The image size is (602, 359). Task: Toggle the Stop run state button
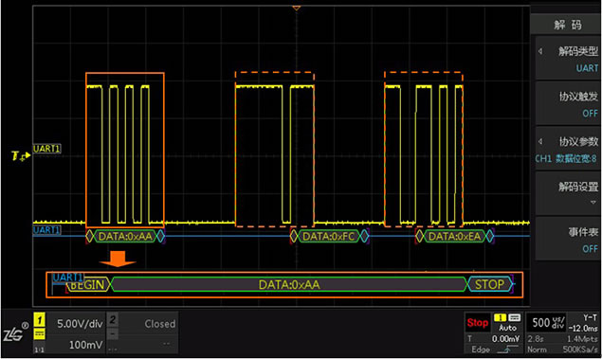477,323
